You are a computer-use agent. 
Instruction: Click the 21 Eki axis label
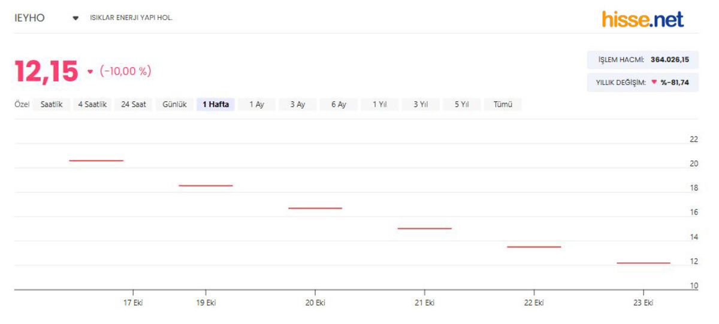tap(424, 303)
